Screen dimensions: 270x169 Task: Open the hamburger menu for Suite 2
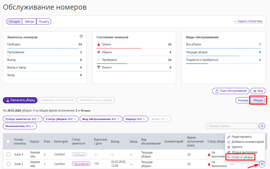pyautogui.click(x=262, y=164)
